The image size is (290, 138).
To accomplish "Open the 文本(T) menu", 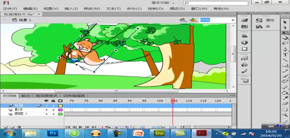I will coord(113,9).
